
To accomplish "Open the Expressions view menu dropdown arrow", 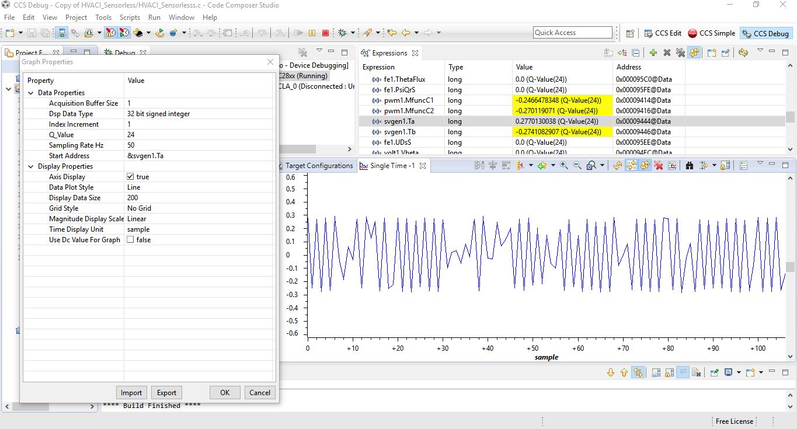I will 760,51.
